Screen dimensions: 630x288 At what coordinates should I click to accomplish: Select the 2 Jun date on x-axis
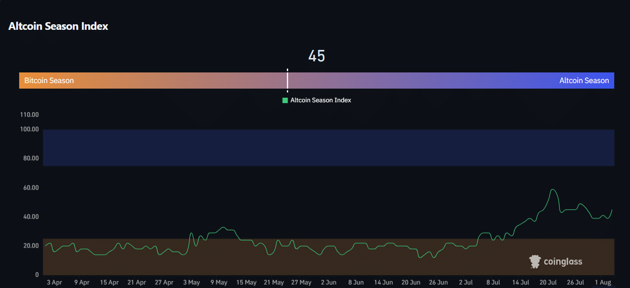click(x=328, y=282)
